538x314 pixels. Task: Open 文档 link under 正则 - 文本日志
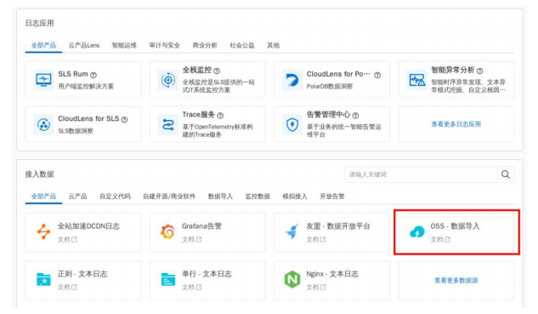tap(67, 288)
